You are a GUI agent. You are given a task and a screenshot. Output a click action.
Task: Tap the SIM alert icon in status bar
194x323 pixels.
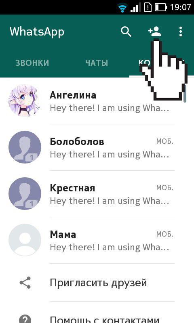148,8
